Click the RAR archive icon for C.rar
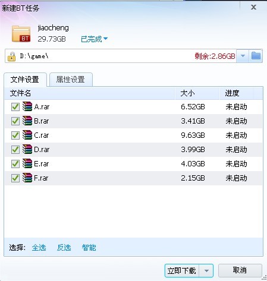Image resolution: width=267 pixels, height=281 pixels. pyautogui.click(x=27, y=135)
